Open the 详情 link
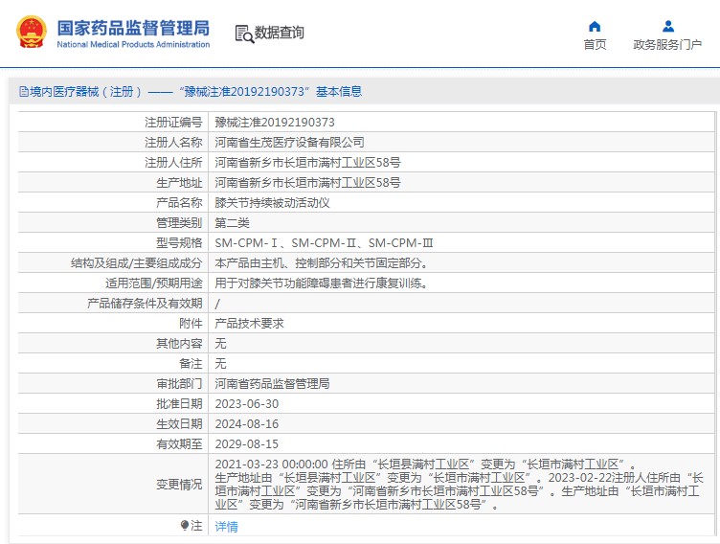The image size is (720, 544). point(226,526)
